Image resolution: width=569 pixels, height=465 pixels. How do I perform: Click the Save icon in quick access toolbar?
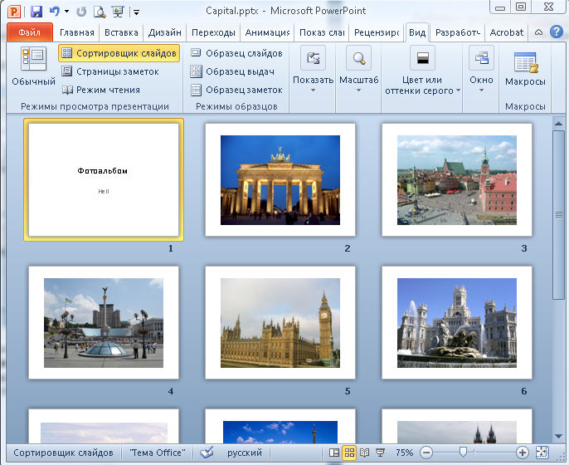coord(36,12)
